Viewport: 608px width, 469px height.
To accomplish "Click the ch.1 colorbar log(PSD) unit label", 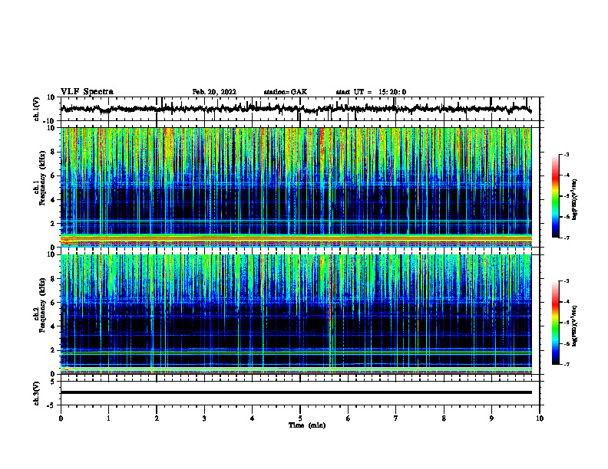I will 575,199.
